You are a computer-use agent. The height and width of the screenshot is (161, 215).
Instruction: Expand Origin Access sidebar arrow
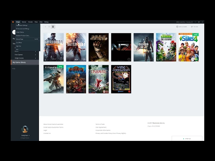[x=36, y=58]
